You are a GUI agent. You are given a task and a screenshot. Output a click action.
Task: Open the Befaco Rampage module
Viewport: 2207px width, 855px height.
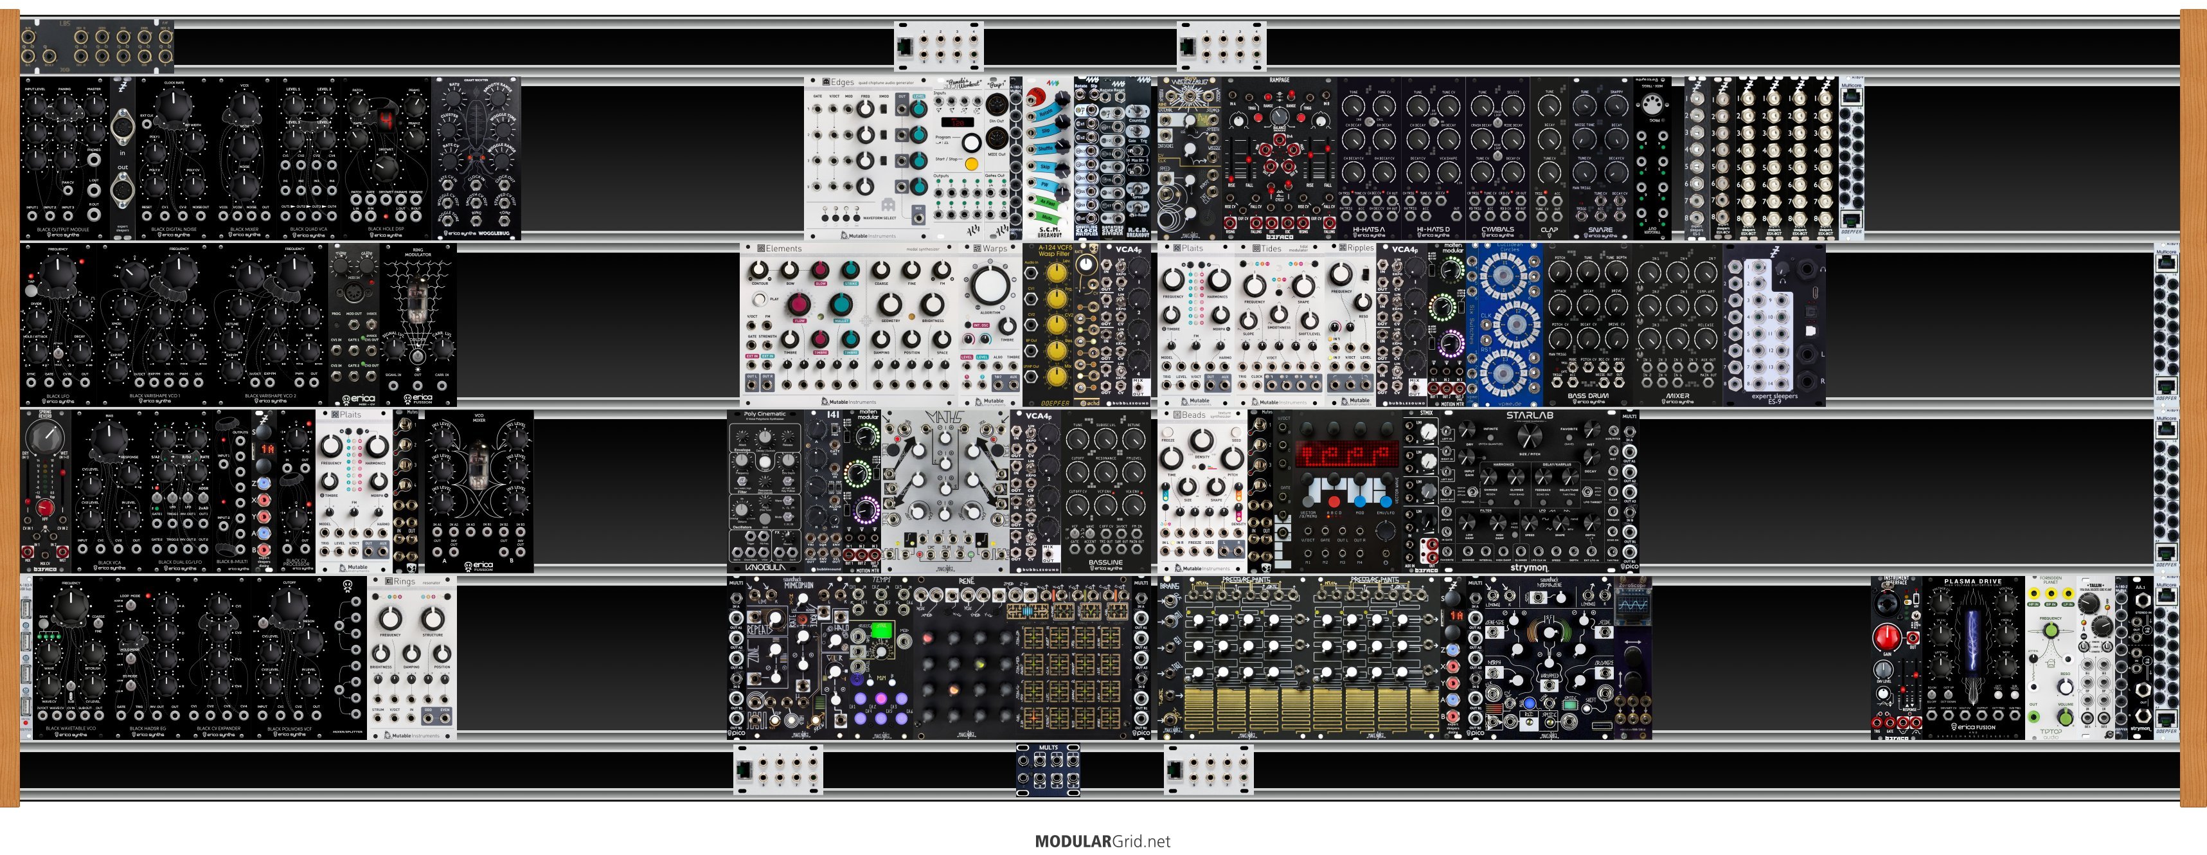1280,159
